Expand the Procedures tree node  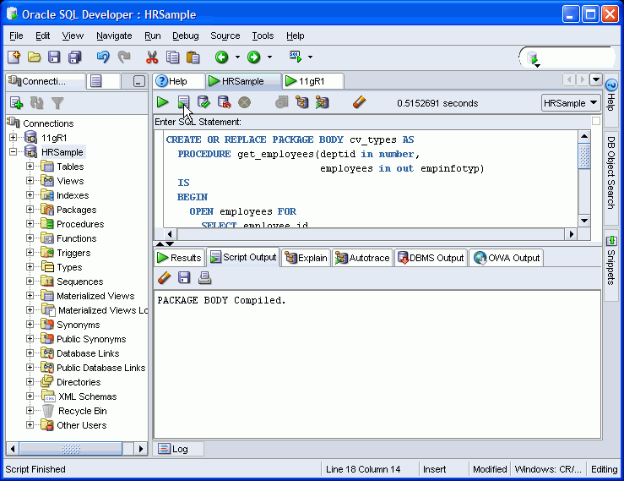tap(30, 224)
